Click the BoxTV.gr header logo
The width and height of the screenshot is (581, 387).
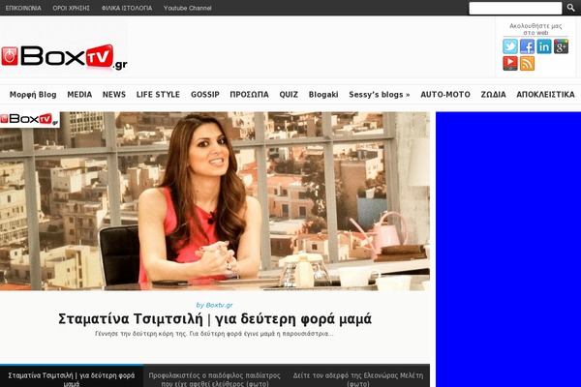point(64,57)
